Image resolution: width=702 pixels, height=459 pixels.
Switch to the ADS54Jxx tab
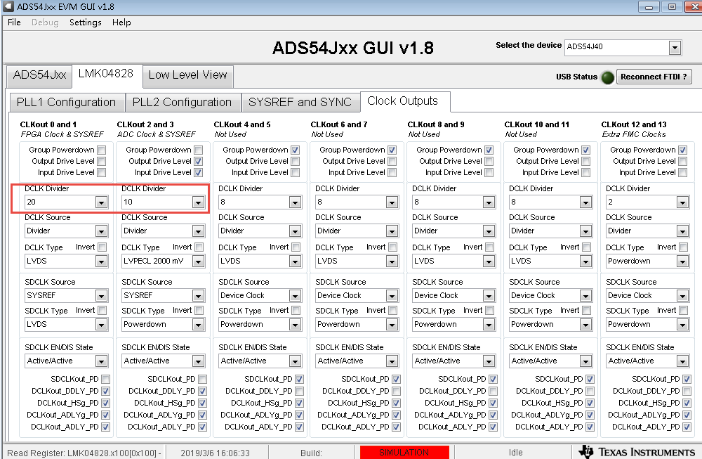pyautogui.click(x=39, y=75)
